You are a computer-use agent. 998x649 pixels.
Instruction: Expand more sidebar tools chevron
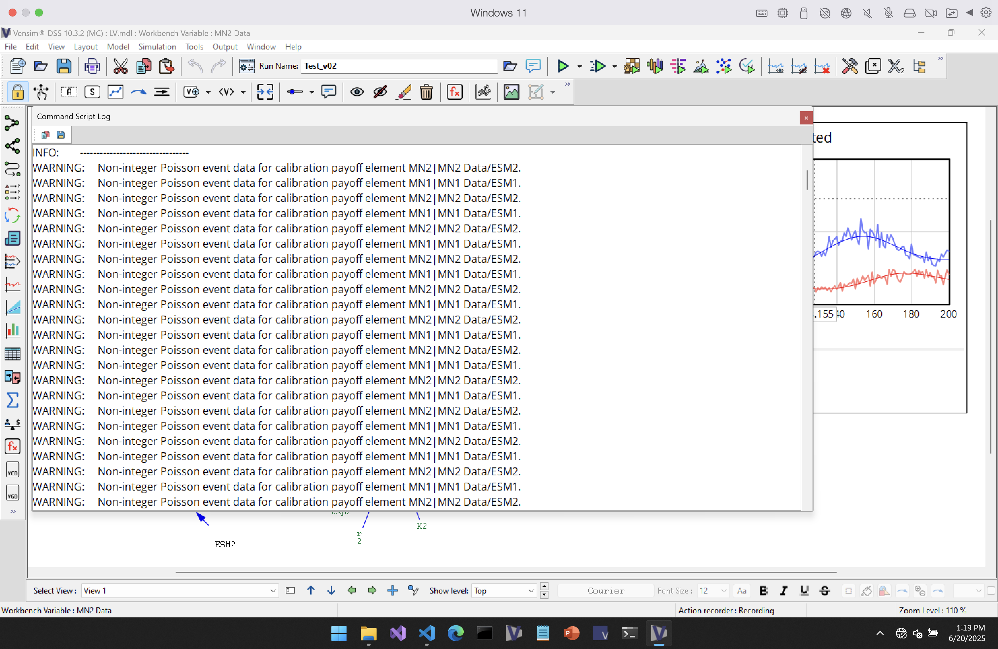pyautogui.click(x=13, y=511)
